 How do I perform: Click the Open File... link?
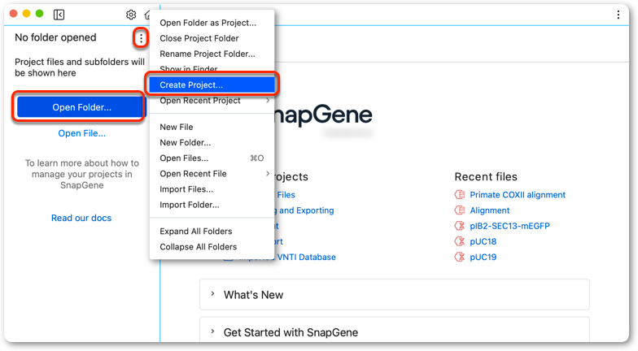point(81,133)
